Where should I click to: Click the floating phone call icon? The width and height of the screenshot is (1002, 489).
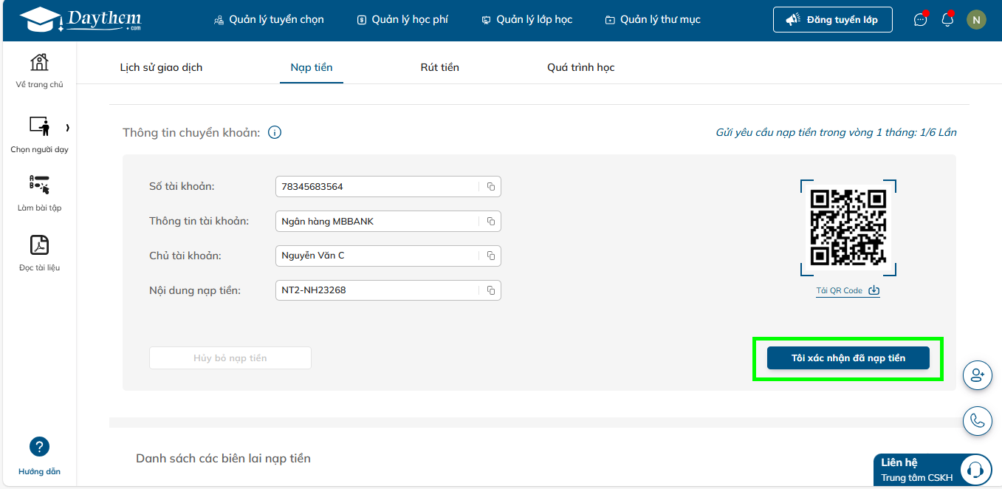click(x=978, y=420)
